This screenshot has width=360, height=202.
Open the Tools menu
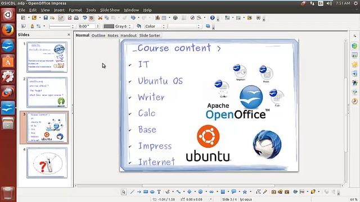[x=91, y=10]
